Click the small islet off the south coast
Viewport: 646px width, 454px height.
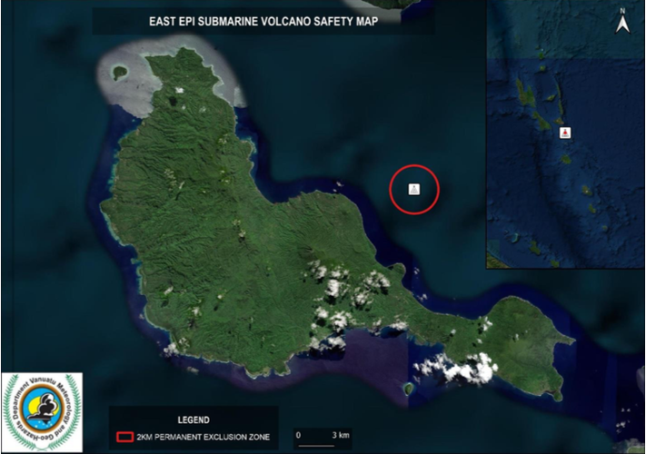[x=409, y=388]
